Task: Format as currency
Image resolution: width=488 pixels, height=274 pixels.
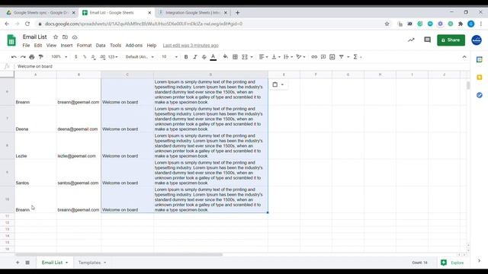Action: click(x=76, y=57)
